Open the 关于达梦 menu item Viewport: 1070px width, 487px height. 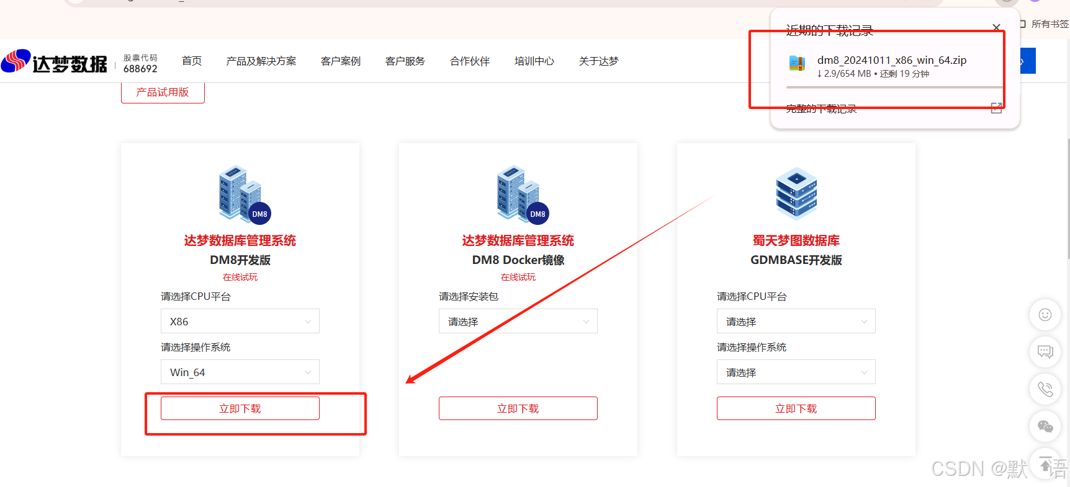click(599, 61)
